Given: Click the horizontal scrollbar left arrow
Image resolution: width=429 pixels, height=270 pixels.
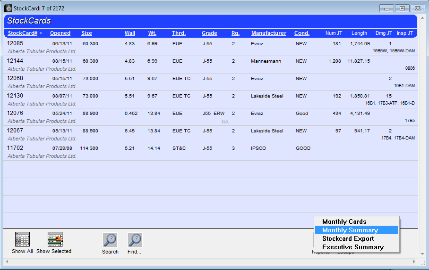Looking at the screenshot, I should point(7,262).
